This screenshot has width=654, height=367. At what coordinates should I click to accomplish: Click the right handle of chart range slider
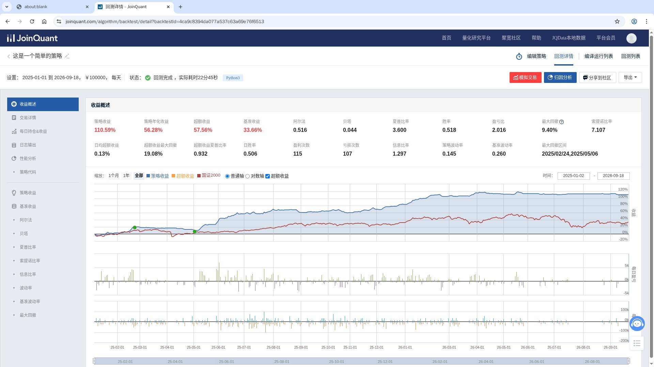[628, 361]
